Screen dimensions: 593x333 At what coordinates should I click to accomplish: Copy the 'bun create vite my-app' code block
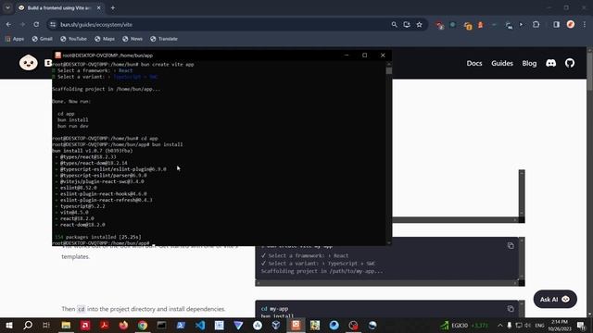(x=511, y=246)
